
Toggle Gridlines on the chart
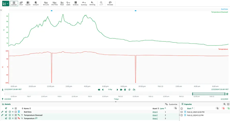[76, 3]
